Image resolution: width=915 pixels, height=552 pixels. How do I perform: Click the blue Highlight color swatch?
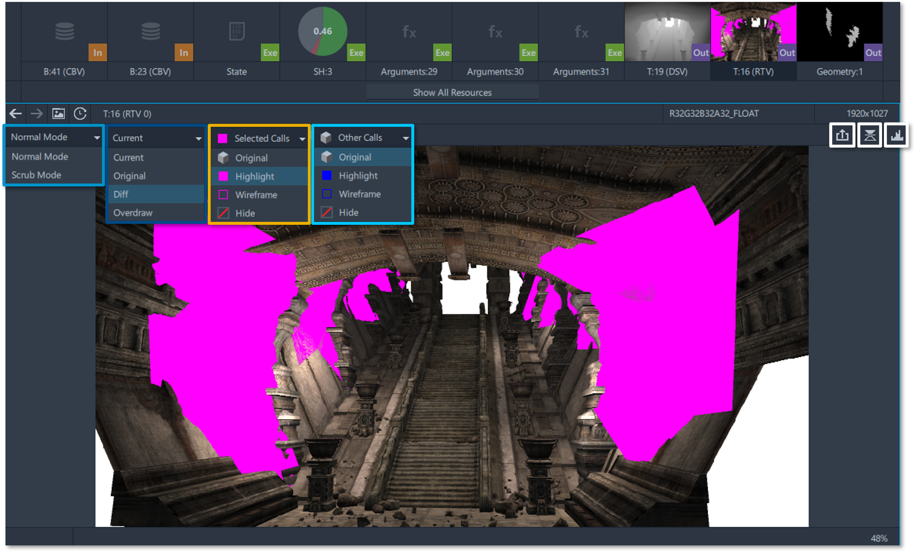coord(327,176)
